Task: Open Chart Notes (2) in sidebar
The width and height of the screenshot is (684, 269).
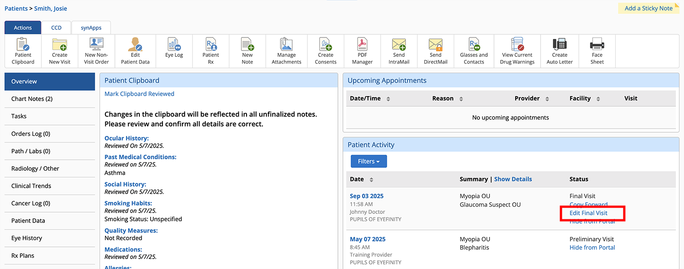Action: 32,99
